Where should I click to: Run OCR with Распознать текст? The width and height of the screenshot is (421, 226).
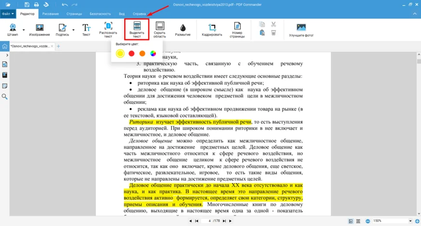tap(108, 29)
